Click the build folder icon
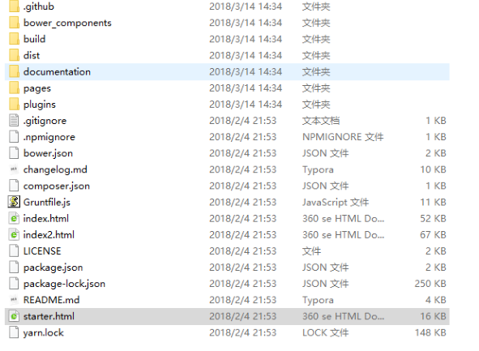479x351 pixels. 14,39
